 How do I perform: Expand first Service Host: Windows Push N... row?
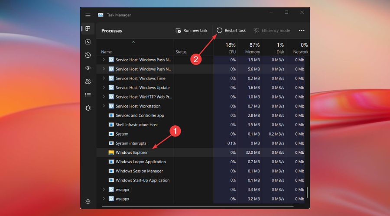click(104, 60)
